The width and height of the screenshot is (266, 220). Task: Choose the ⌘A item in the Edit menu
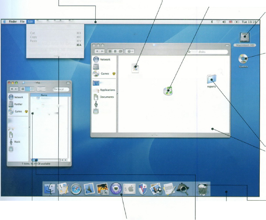pyautogui.click(x=55, y=45)
